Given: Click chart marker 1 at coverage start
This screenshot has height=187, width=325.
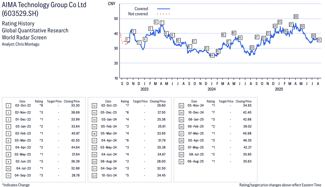Looking at the screenshot, I should [128, 39].
